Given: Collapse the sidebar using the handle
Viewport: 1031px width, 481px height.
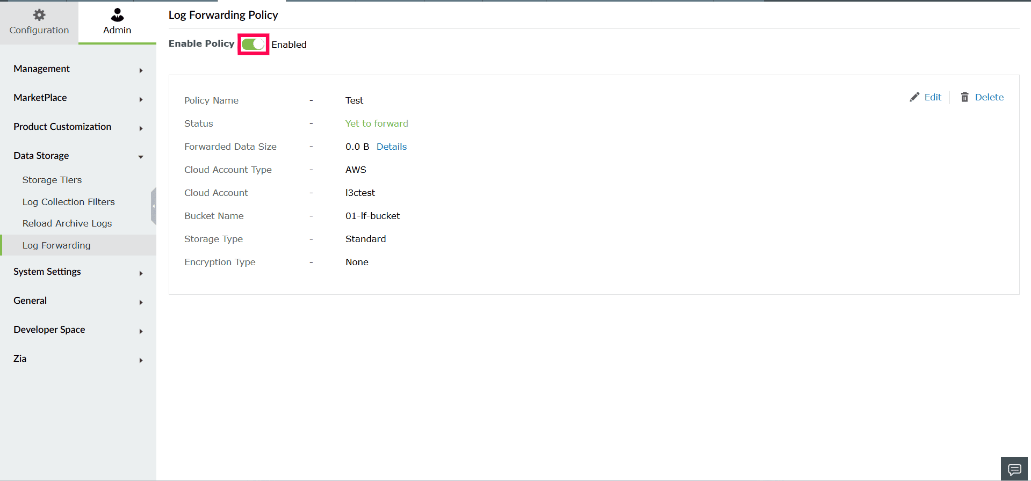Looking at the screenshot, I should click(154, 206).
